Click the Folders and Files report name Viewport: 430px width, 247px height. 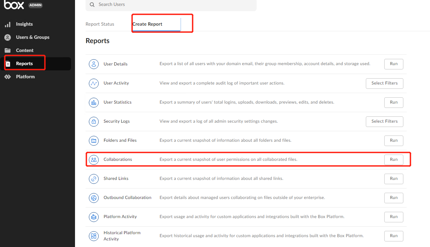point(120,140)
